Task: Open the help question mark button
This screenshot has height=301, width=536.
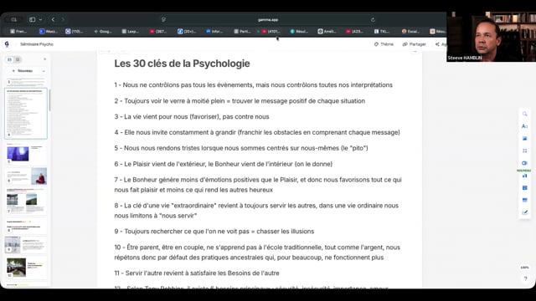Action: [525, 278]
